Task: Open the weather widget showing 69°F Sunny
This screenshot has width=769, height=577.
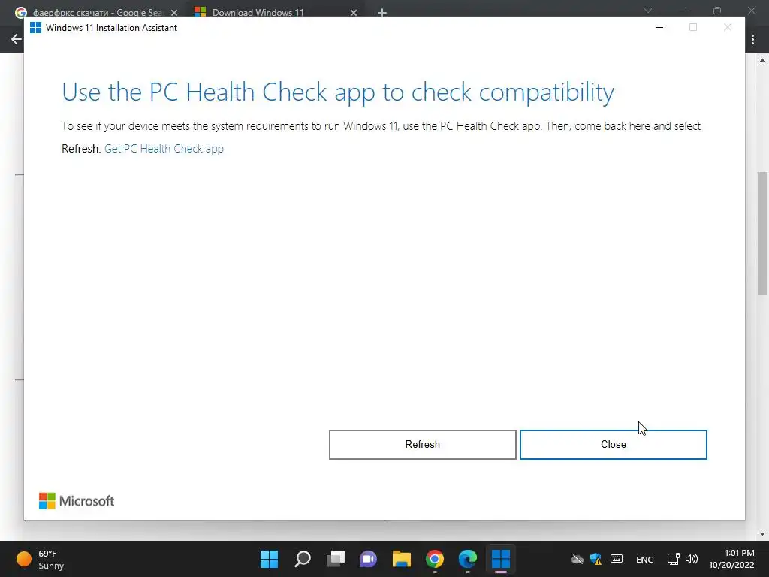Action: coord(41,559)
